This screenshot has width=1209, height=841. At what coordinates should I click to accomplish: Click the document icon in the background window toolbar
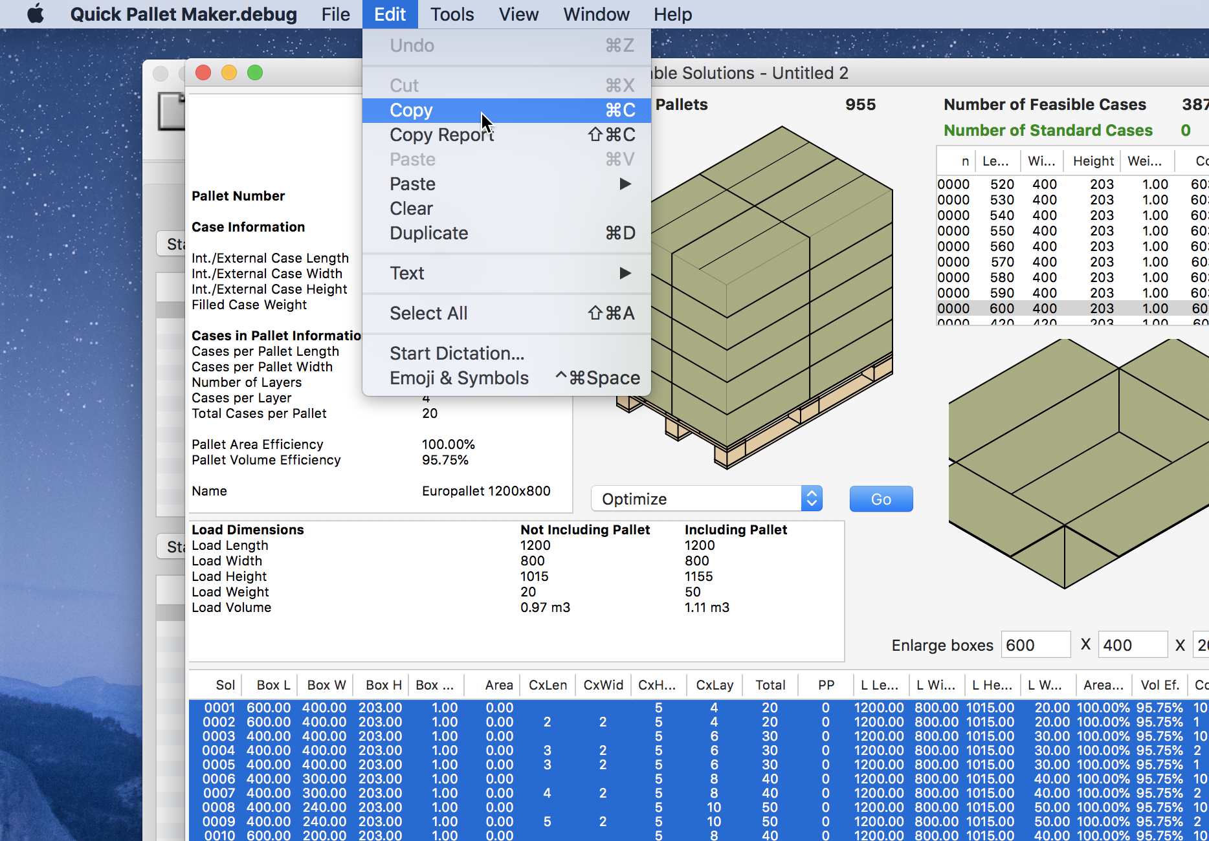pyautogui.click(x=172, y=111)
